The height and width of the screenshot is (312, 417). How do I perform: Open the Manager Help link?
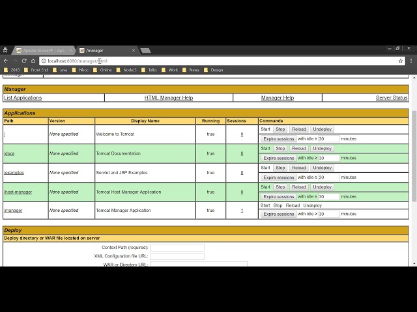coord(278,97)
